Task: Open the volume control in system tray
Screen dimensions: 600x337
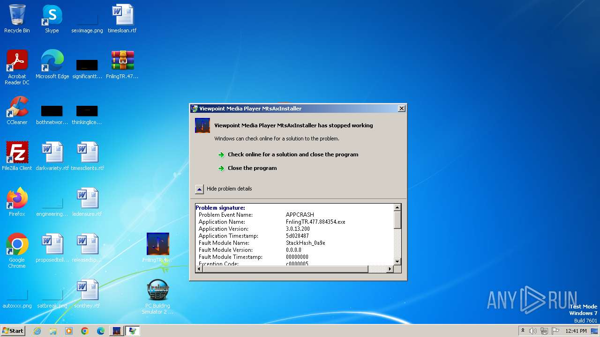Action: point(532,331)
